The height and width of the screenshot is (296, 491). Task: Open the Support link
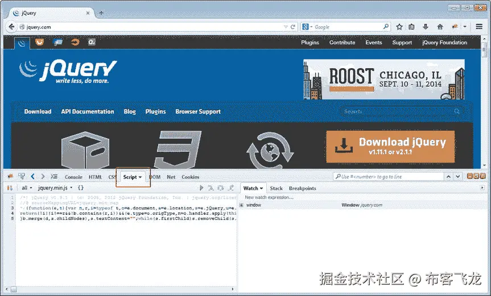coord(402,43)
